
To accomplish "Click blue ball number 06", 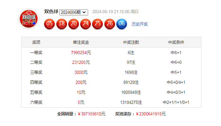I will (x=122, y=24).
